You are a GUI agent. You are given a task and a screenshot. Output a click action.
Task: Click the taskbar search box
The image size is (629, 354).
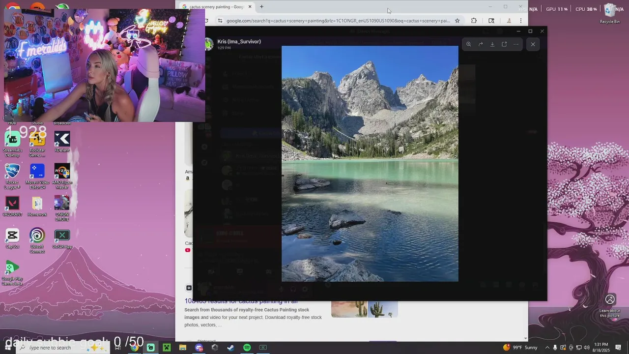click(x=64, y=348)
